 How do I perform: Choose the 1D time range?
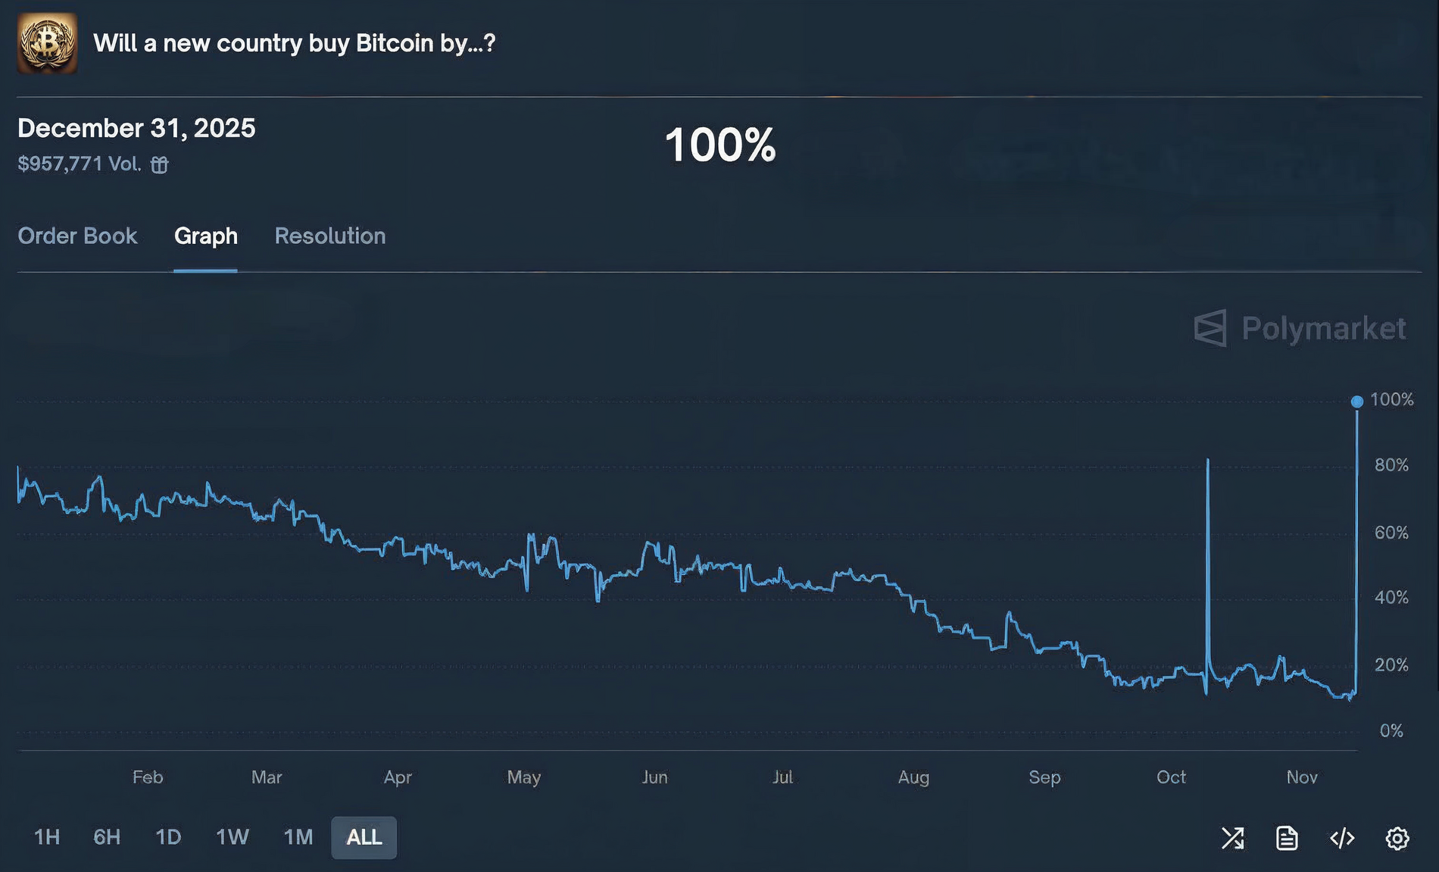click(x=168, y=837)
